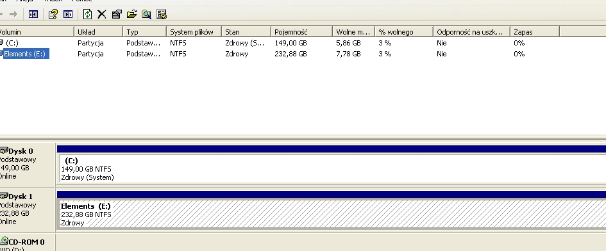Click the settings list toolbar icon
The height and width of the screenshot is (251, 606).
point(162,14)
